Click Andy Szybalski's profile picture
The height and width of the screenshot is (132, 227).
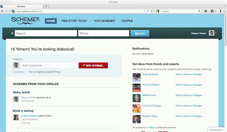[x=137, y=77]
